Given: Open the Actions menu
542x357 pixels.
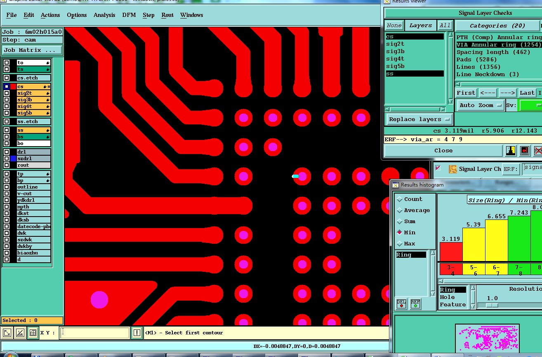Looking at the screenshot, I should [50, 15].
